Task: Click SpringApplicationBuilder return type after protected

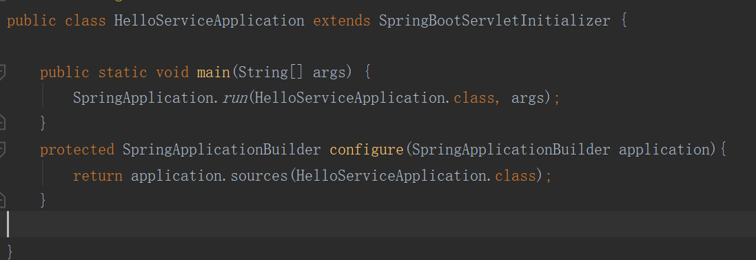Action: pyautogui.click(x=222, y=150)
